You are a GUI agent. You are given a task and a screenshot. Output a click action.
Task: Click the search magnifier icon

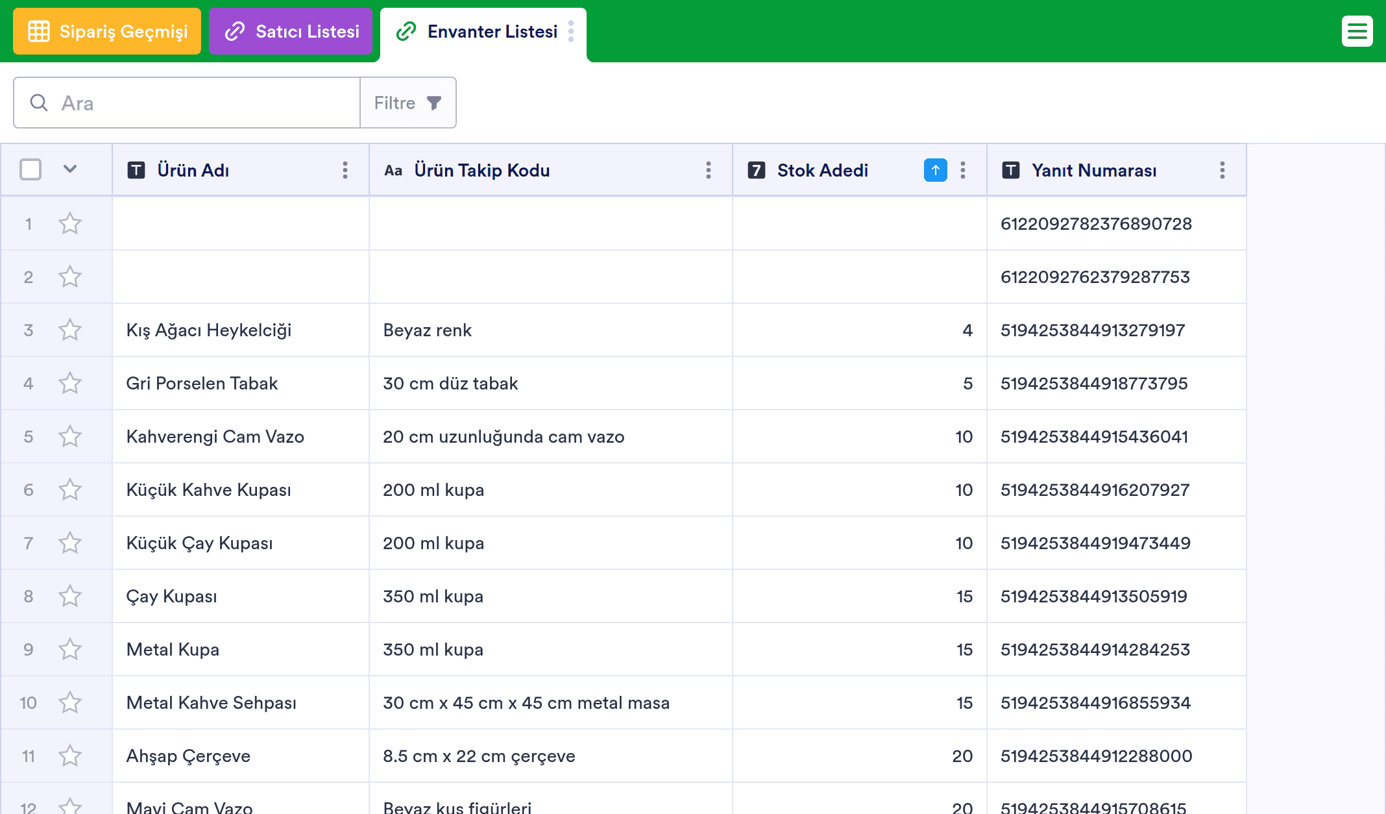click(39, 103)
